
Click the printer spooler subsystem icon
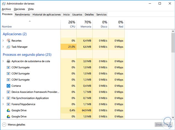tap(8, 61)
